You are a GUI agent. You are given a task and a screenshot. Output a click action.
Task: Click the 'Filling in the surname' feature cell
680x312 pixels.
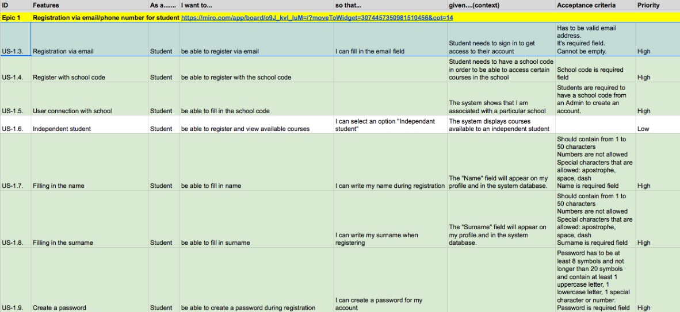click(x=90, y=219)
